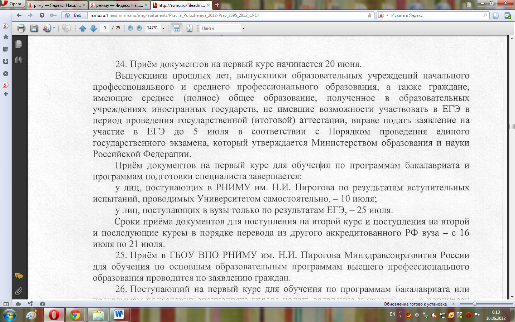Go to next PDF page
The image size is (515, 322).
tap(93, 28)
